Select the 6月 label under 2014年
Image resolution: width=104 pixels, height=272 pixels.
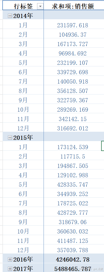coord(23,72)
